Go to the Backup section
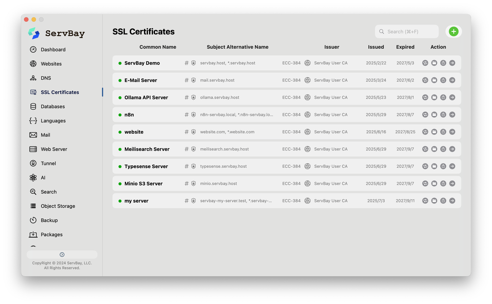The height and width of the screenshot is (304, 492). click(x=49, y=220)
